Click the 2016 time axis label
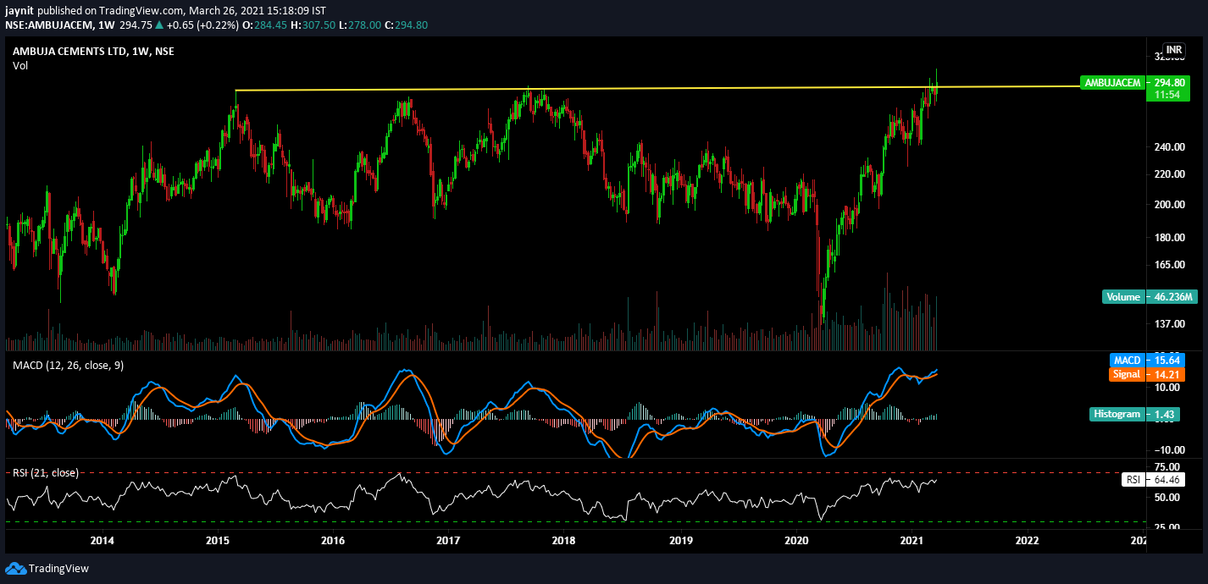 [333, 540]
